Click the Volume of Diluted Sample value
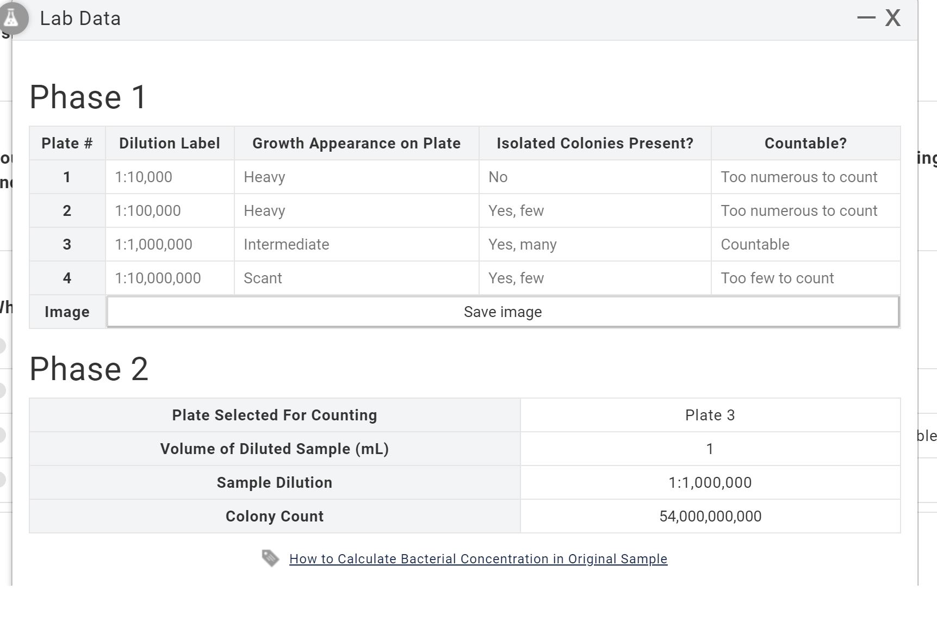 (710, 449)
